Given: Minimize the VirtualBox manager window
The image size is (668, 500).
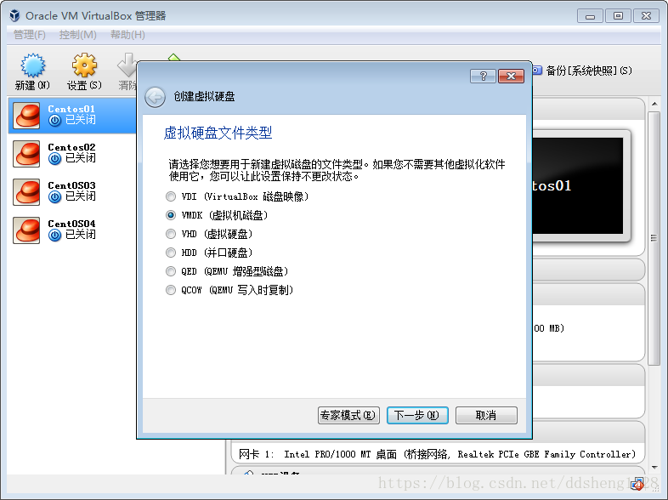Looking at the screenshot, I should 590,16.
